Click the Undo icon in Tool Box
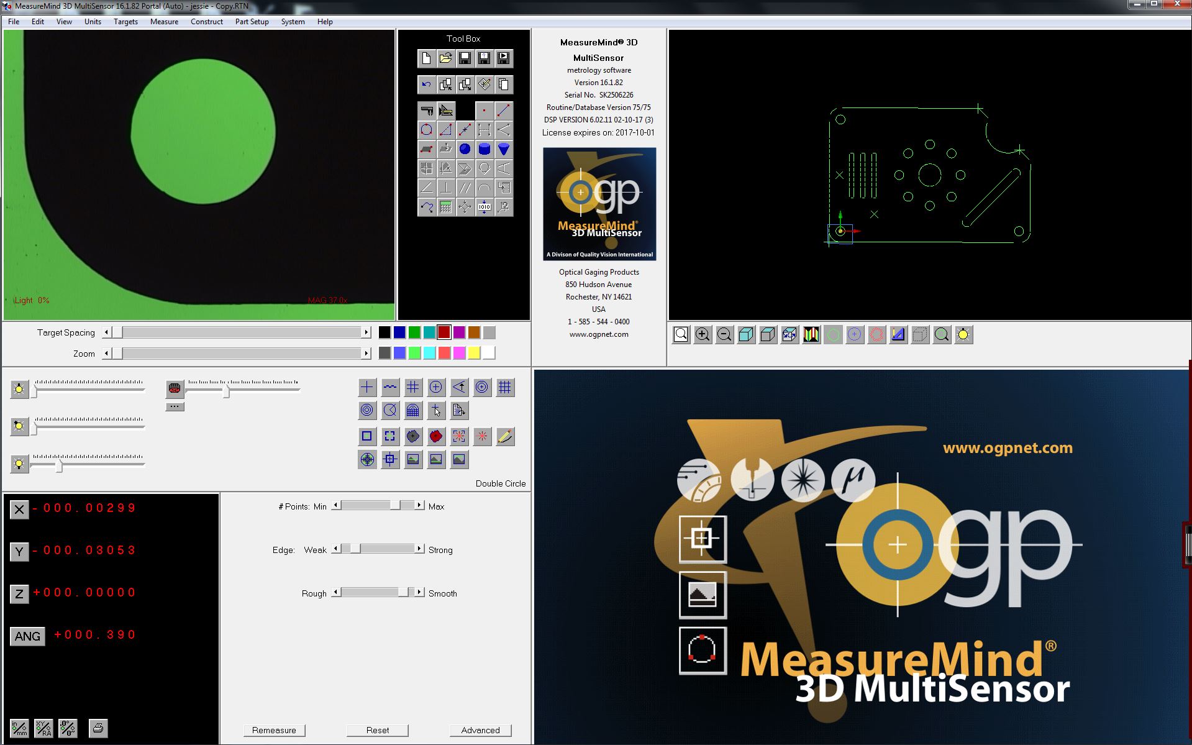 point(426,84)
